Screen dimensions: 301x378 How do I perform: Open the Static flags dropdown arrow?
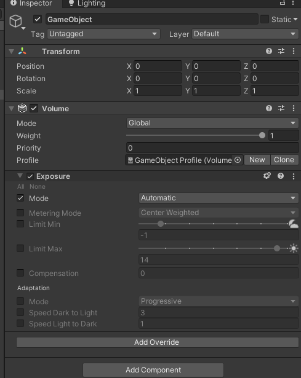click(x=295, y=19)
